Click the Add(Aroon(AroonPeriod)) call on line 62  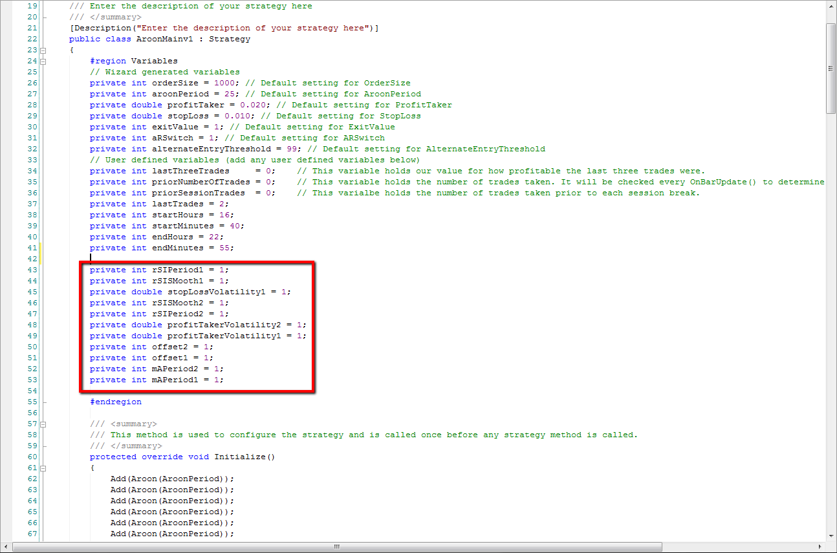172,479
